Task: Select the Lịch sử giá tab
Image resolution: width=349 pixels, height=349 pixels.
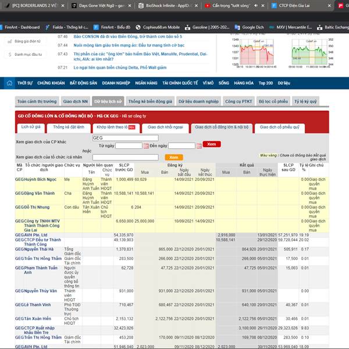Action: [x=31, y=127]
